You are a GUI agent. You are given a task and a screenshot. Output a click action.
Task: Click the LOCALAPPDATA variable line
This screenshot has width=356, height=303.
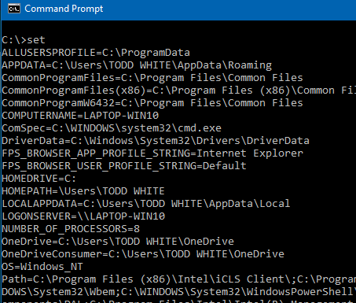pos(146,204)
